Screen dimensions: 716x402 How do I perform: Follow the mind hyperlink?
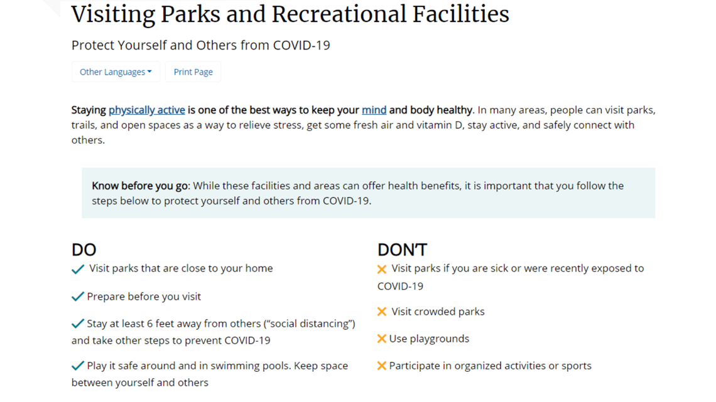click(374, 110)
